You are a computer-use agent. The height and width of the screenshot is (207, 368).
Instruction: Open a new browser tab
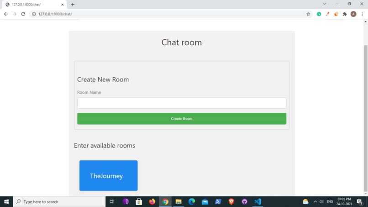coord(73,5)
